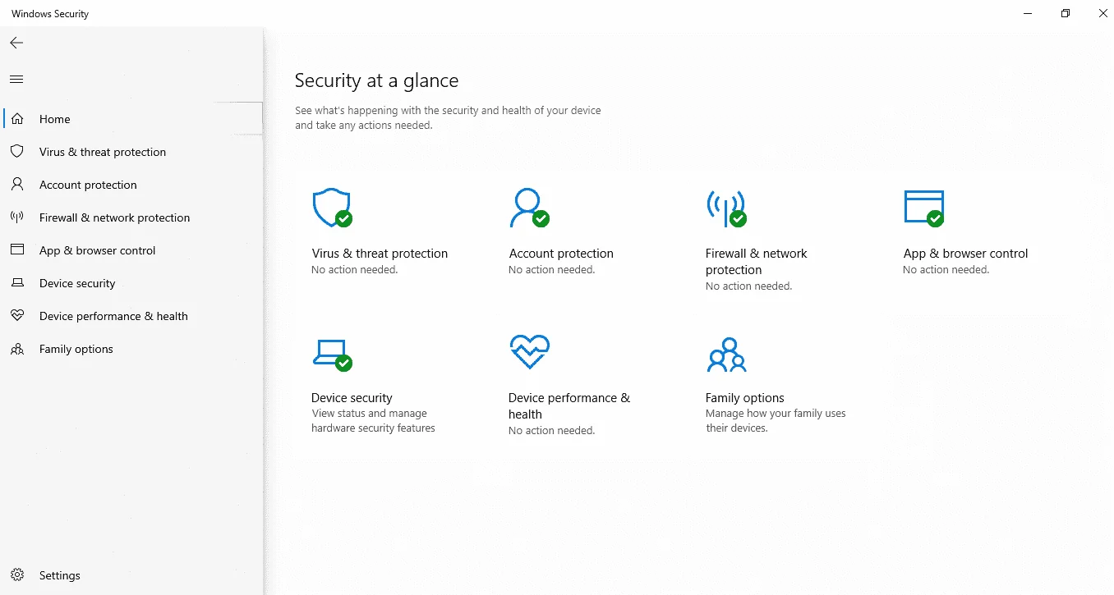Minimize the Windows Security window

pyautogui.click(x=1029, y=13)
